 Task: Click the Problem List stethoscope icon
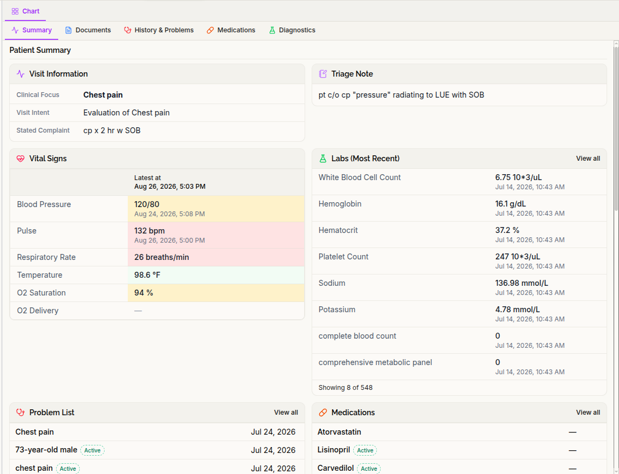[x=20, y=413]
